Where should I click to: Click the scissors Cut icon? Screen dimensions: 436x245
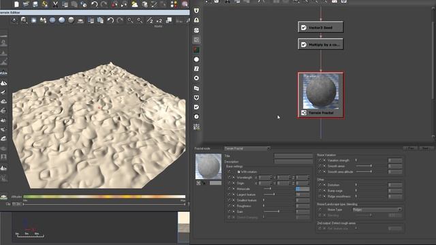click(x=55, y=4)
